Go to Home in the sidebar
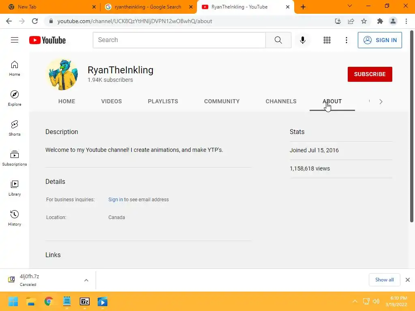This screenshot has height=311, width=415. 15,68
